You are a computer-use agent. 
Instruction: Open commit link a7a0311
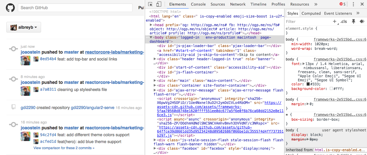coord(48,89)
